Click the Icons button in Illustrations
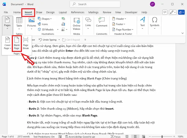This screenshot has height=138, width=187. [x=43, y=24]
